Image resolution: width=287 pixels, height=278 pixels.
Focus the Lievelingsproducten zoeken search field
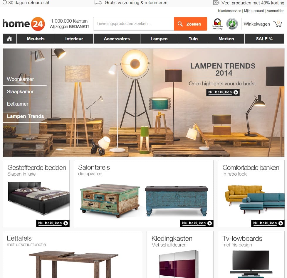[x=134, y=24]
